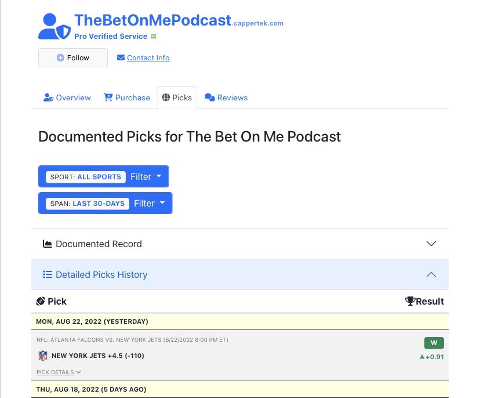Viewport: 480px width, 398px height.
Task: Click the MON, AUG 22, 2022 date row
Action: [240, 321]
